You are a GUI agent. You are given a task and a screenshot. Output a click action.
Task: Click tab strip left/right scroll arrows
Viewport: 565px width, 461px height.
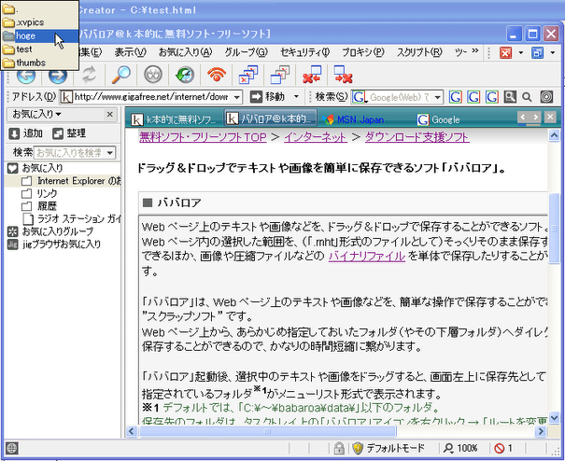pos(529,117)
